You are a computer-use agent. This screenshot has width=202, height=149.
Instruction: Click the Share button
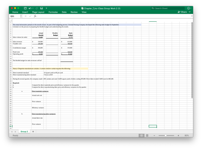pos(182,12)
